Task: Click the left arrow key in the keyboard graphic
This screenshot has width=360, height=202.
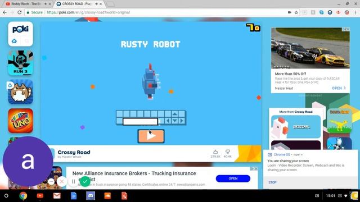Action: click(x=168, y=121)
